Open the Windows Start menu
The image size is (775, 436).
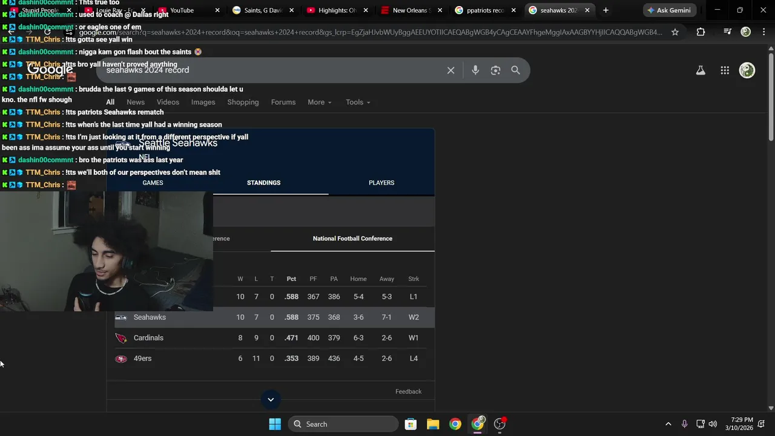point(275,424)
